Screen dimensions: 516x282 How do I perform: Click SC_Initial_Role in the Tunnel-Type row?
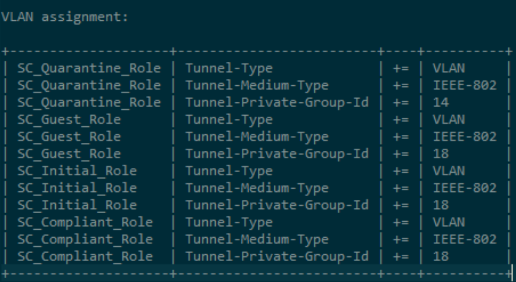click(x=77, y=171)
